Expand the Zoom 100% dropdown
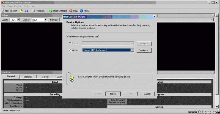 (x=18, y=20)
